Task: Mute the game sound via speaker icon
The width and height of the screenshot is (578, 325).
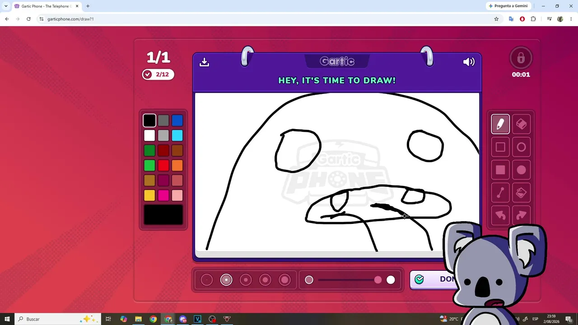Action: point(469,62)
